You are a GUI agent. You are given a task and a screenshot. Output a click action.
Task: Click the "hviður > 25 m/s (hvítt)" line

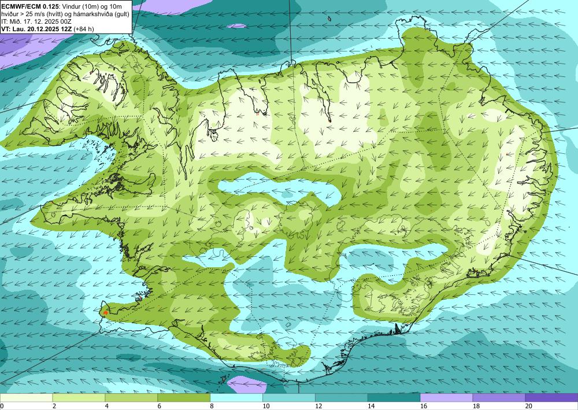[31, 14]
